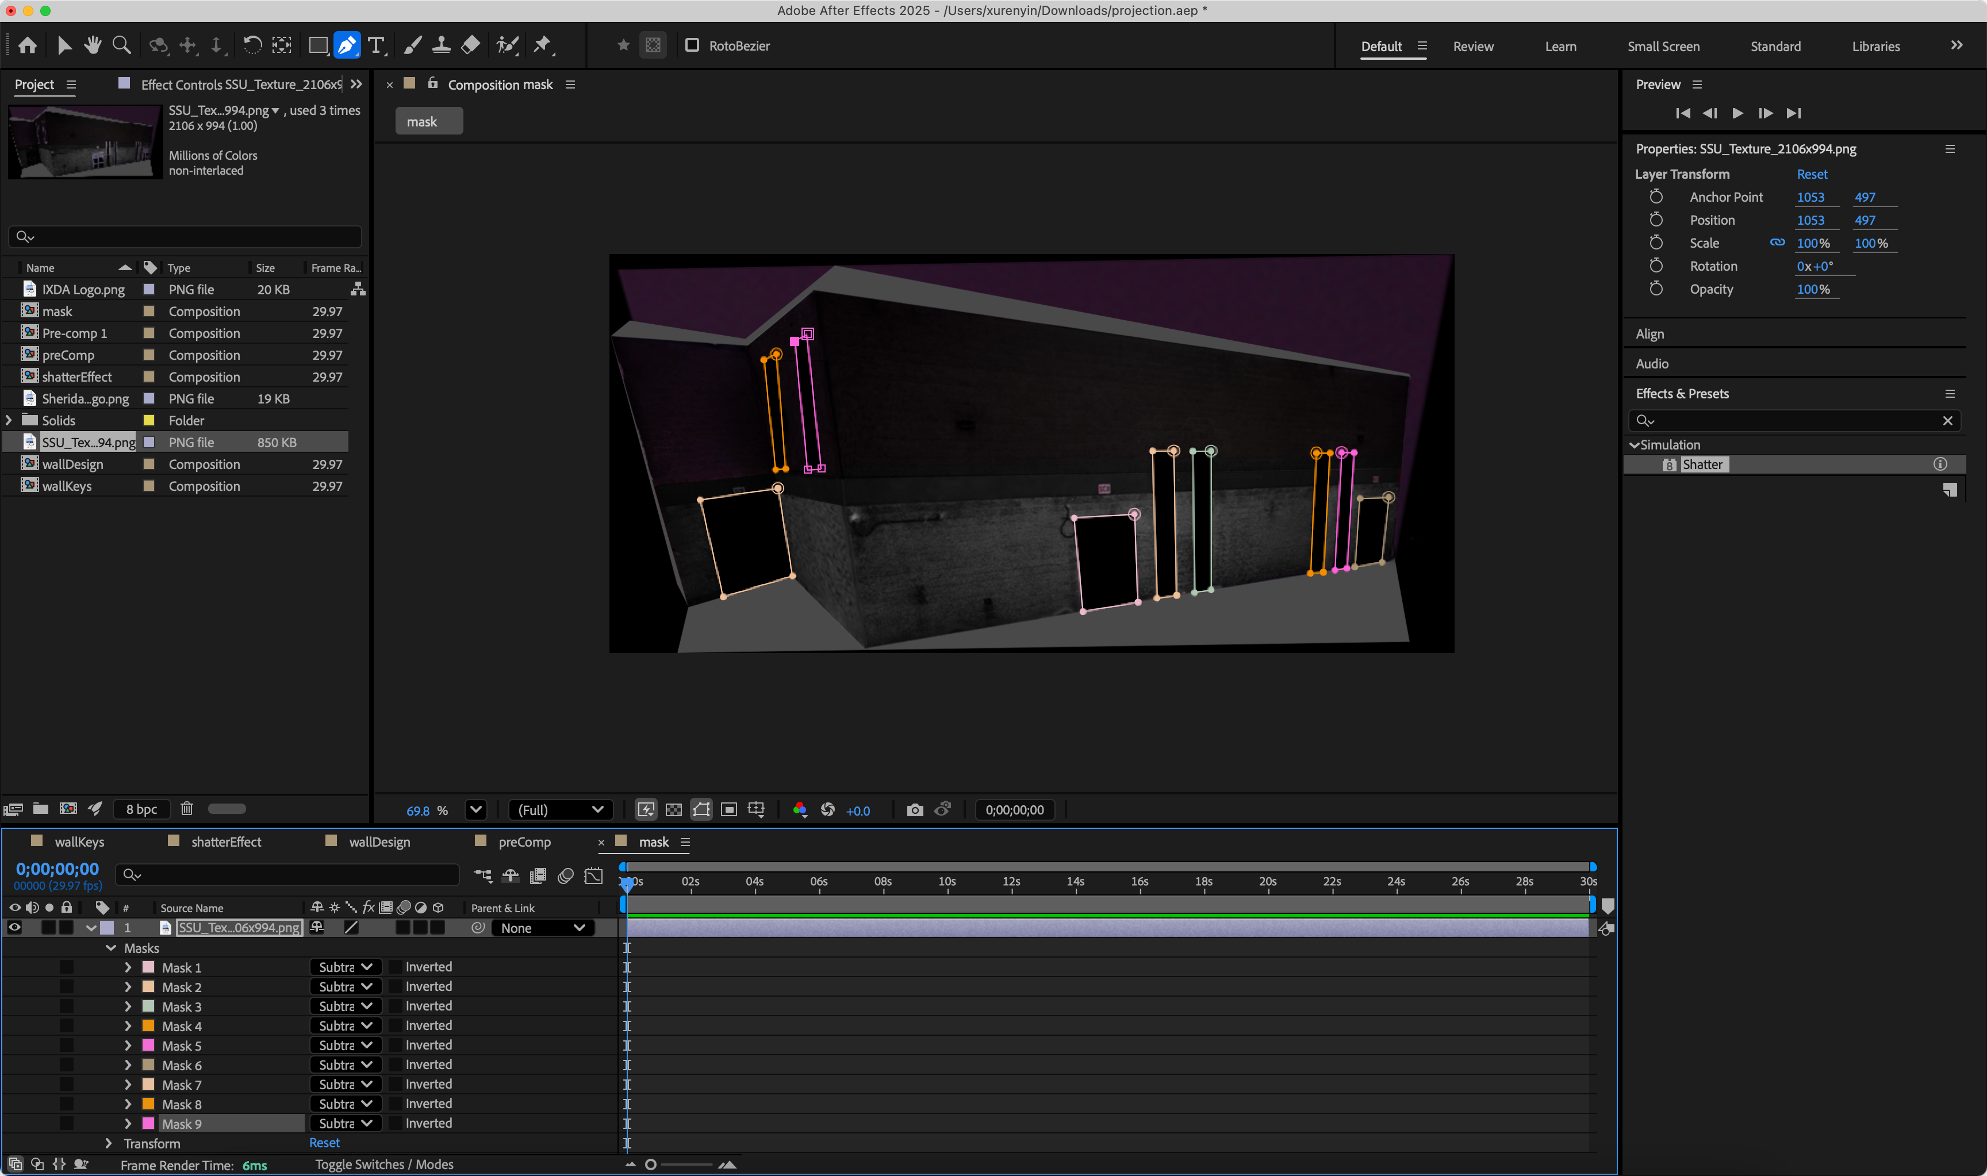The width and height of the screenshot is (1987, 1176).
Task: Hide the SSU_Tex...06x994.png layer visibility
Action: [x=14, y=927]
